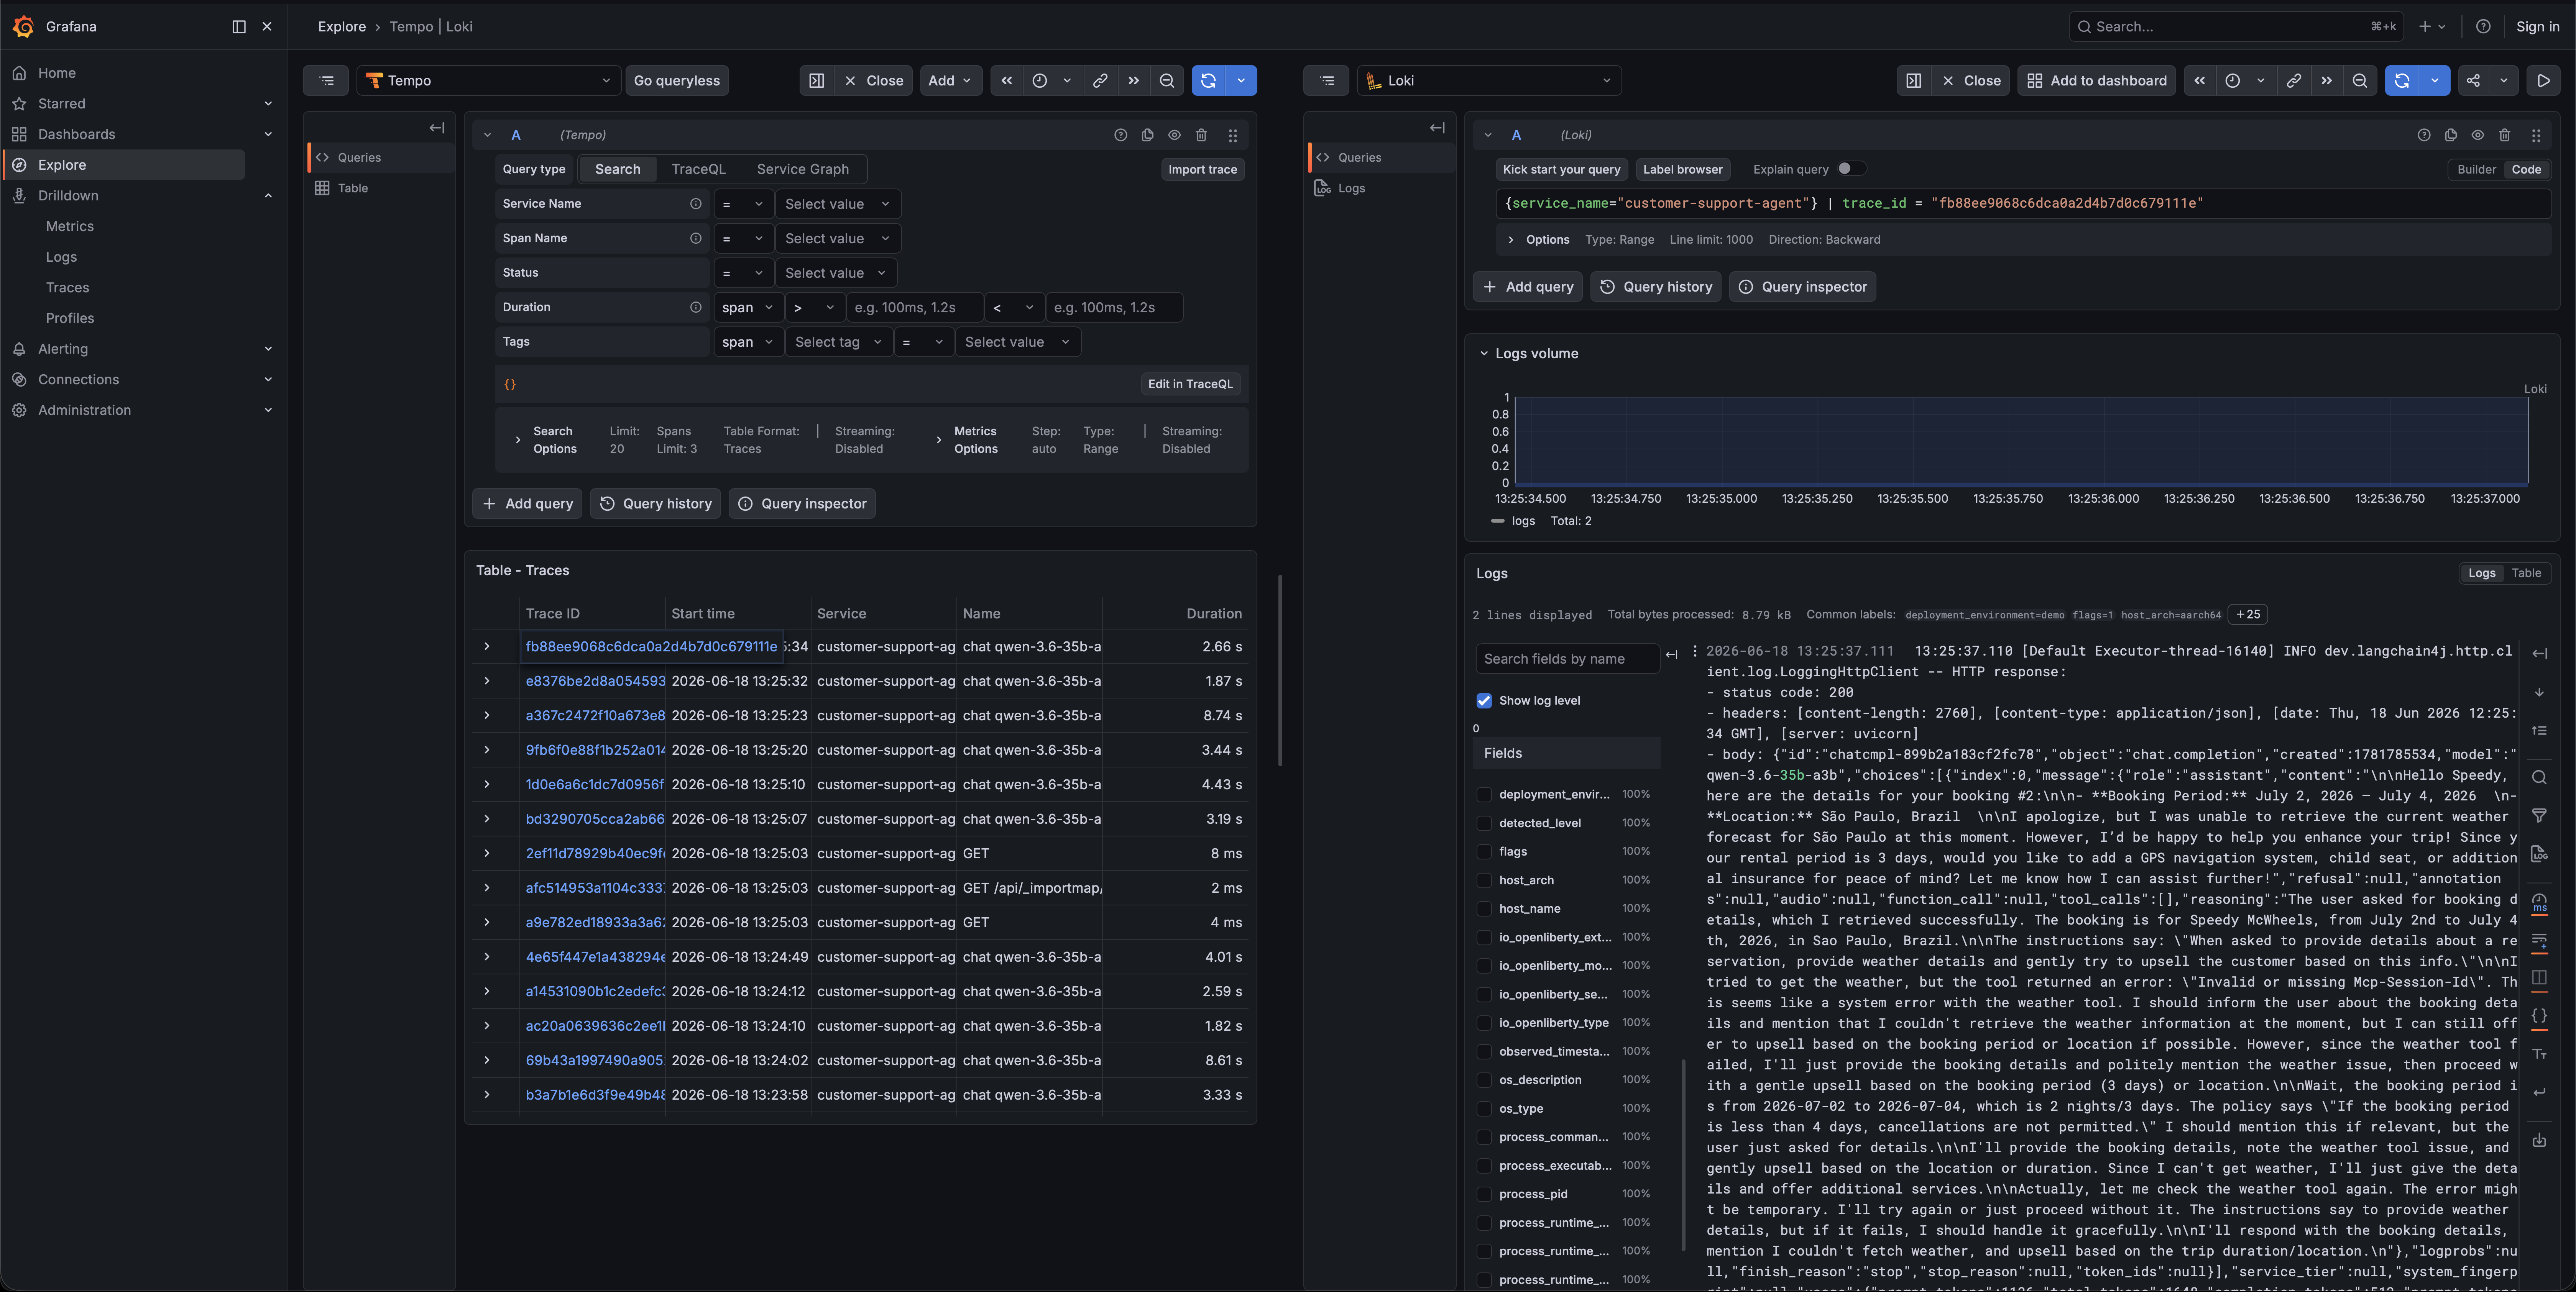2576x1292 pixels.
Task: Expand the first trace row fb88ee9068c6
Action: pos(487,646)
